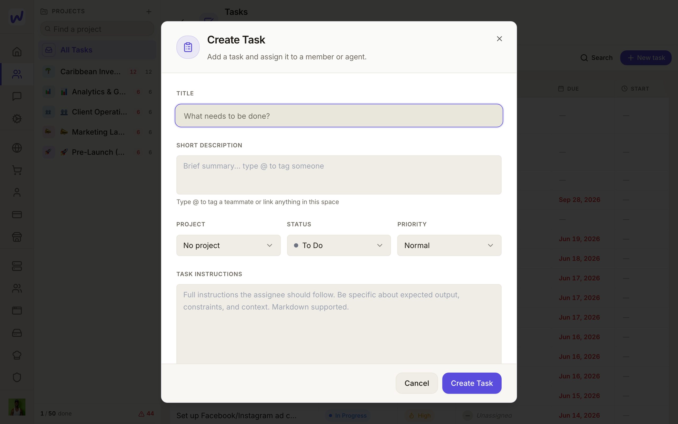Open the hard drive icon in sidebar
Screen dimensions: 678x424
(17, 333)
